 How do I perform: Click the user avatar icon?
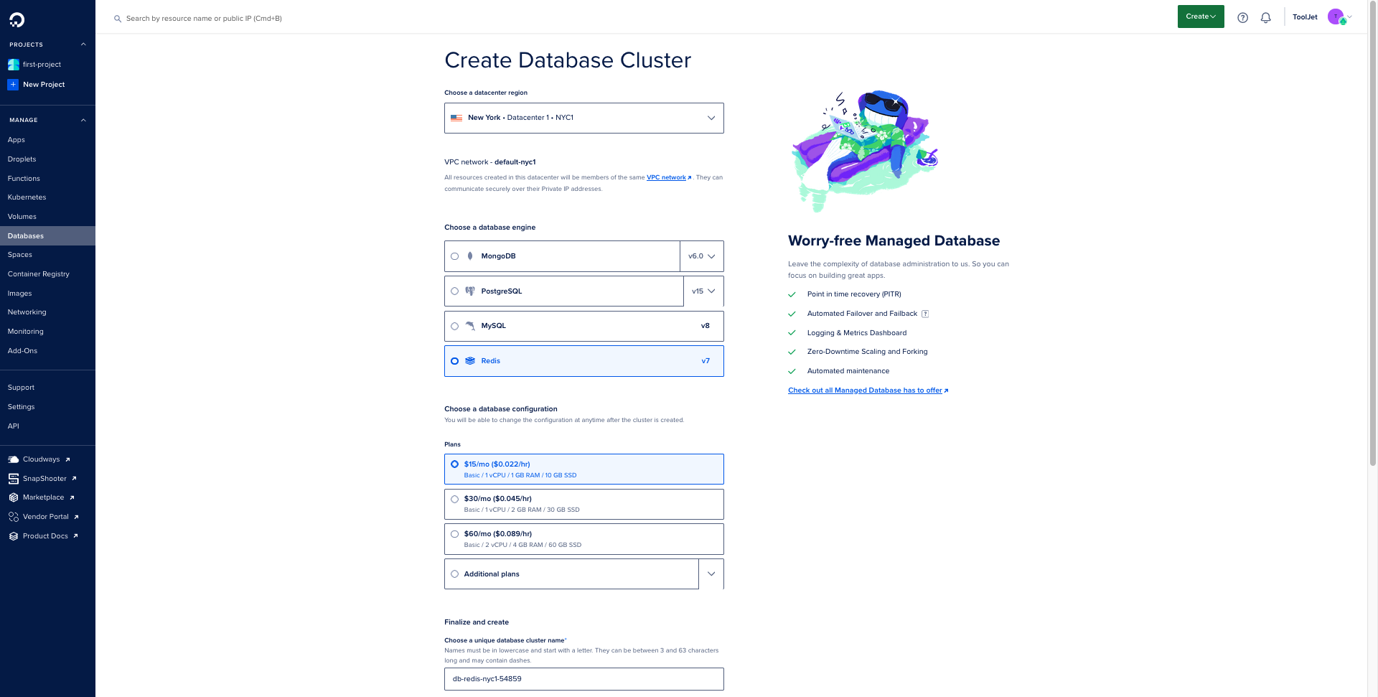coord(1336,17)
